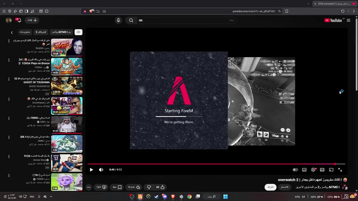Click the YouTube search input field

click(187, 20)
